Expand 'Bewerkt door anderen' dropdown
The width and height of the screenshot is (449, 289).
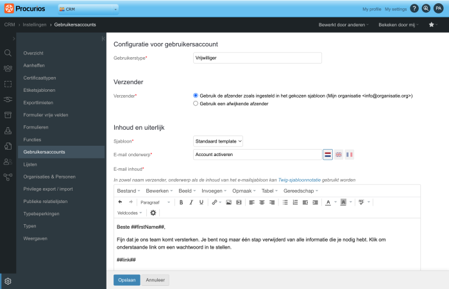tap(343, 24)
